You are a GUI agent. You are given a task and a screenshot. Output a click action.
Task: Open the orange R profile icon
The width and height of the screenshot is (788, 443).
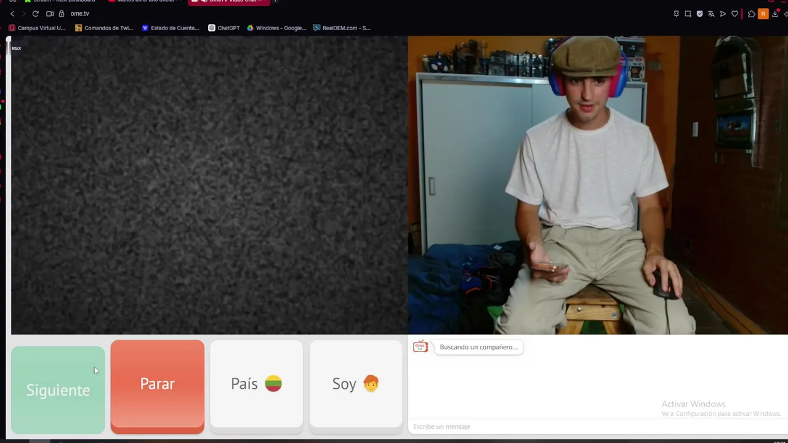coord(763,14)
